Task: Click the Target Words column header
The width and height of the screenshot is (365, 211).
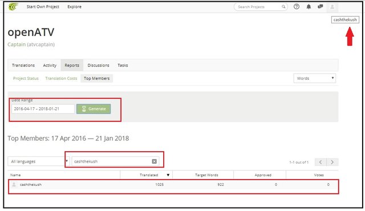Action: 206,175
